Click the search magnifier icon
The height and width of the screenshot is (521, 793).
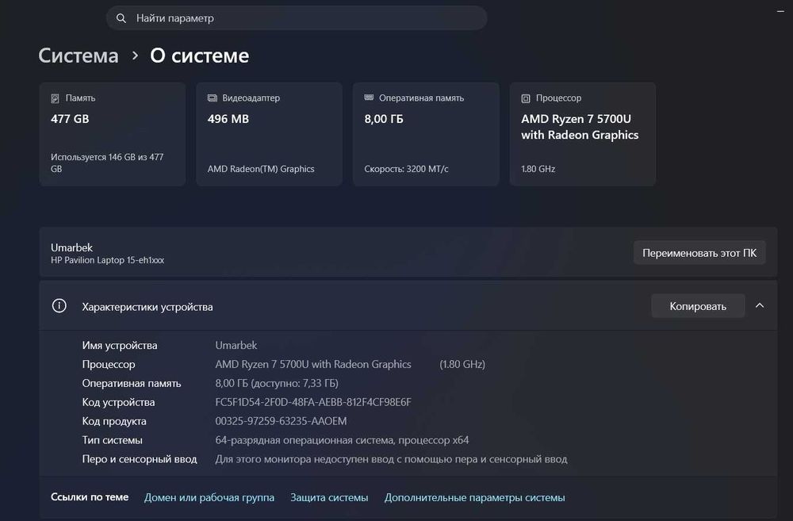(121, 18)
